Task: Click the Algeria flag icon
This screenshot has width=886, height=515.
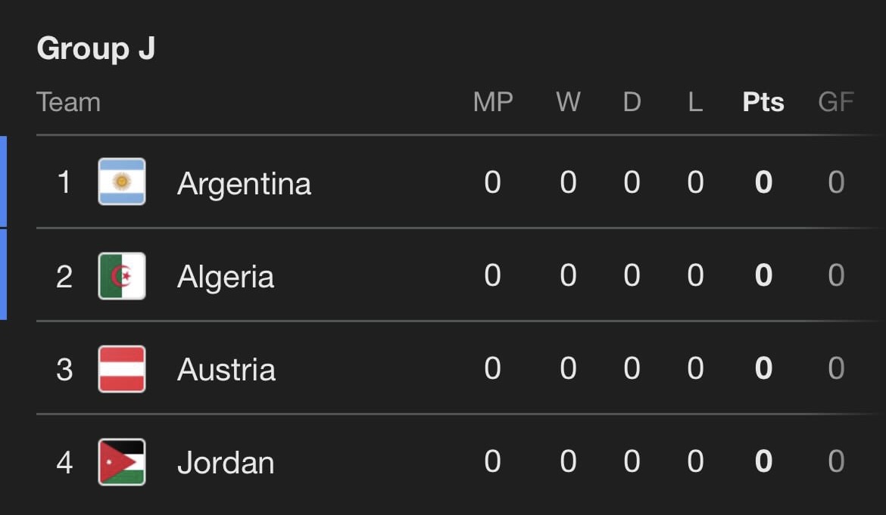Action: pyautogui.click(x=122, y=275)
